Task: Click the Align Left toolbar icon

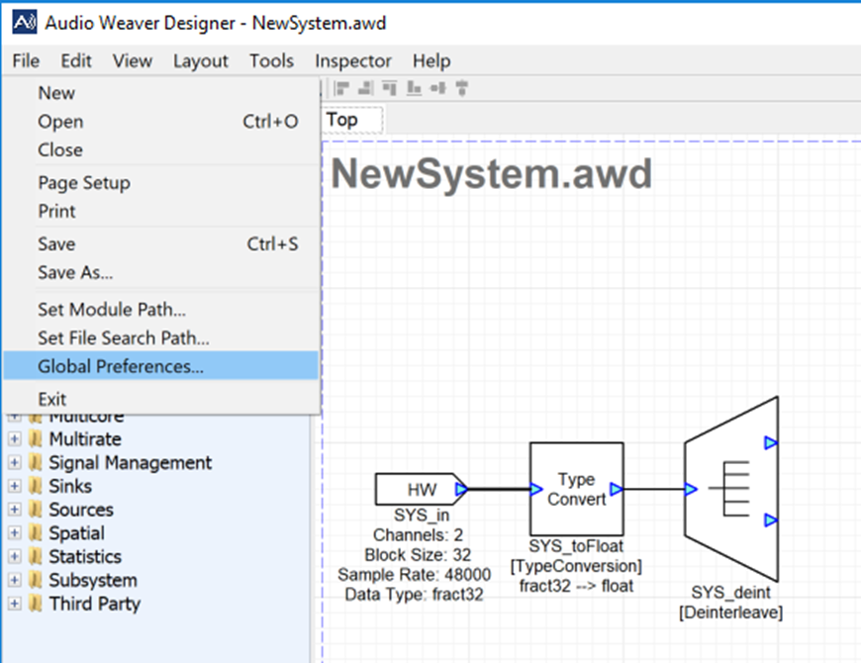Action: [343, 89]
